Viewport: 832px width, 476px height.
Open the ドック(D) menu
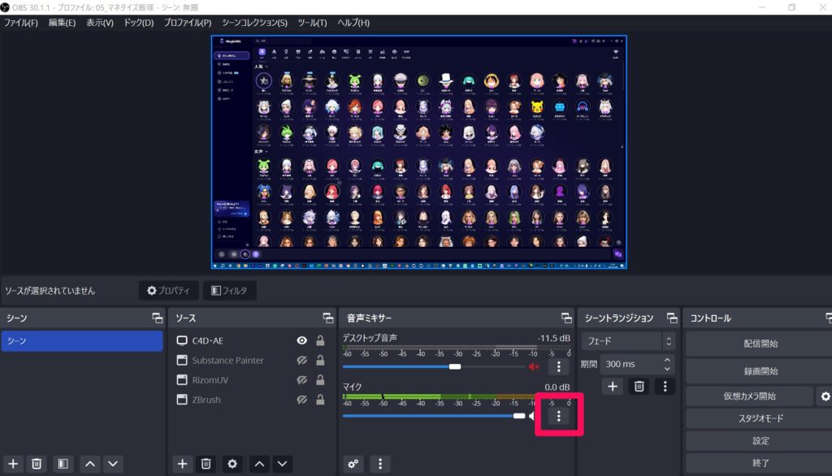tap(138, 23)
